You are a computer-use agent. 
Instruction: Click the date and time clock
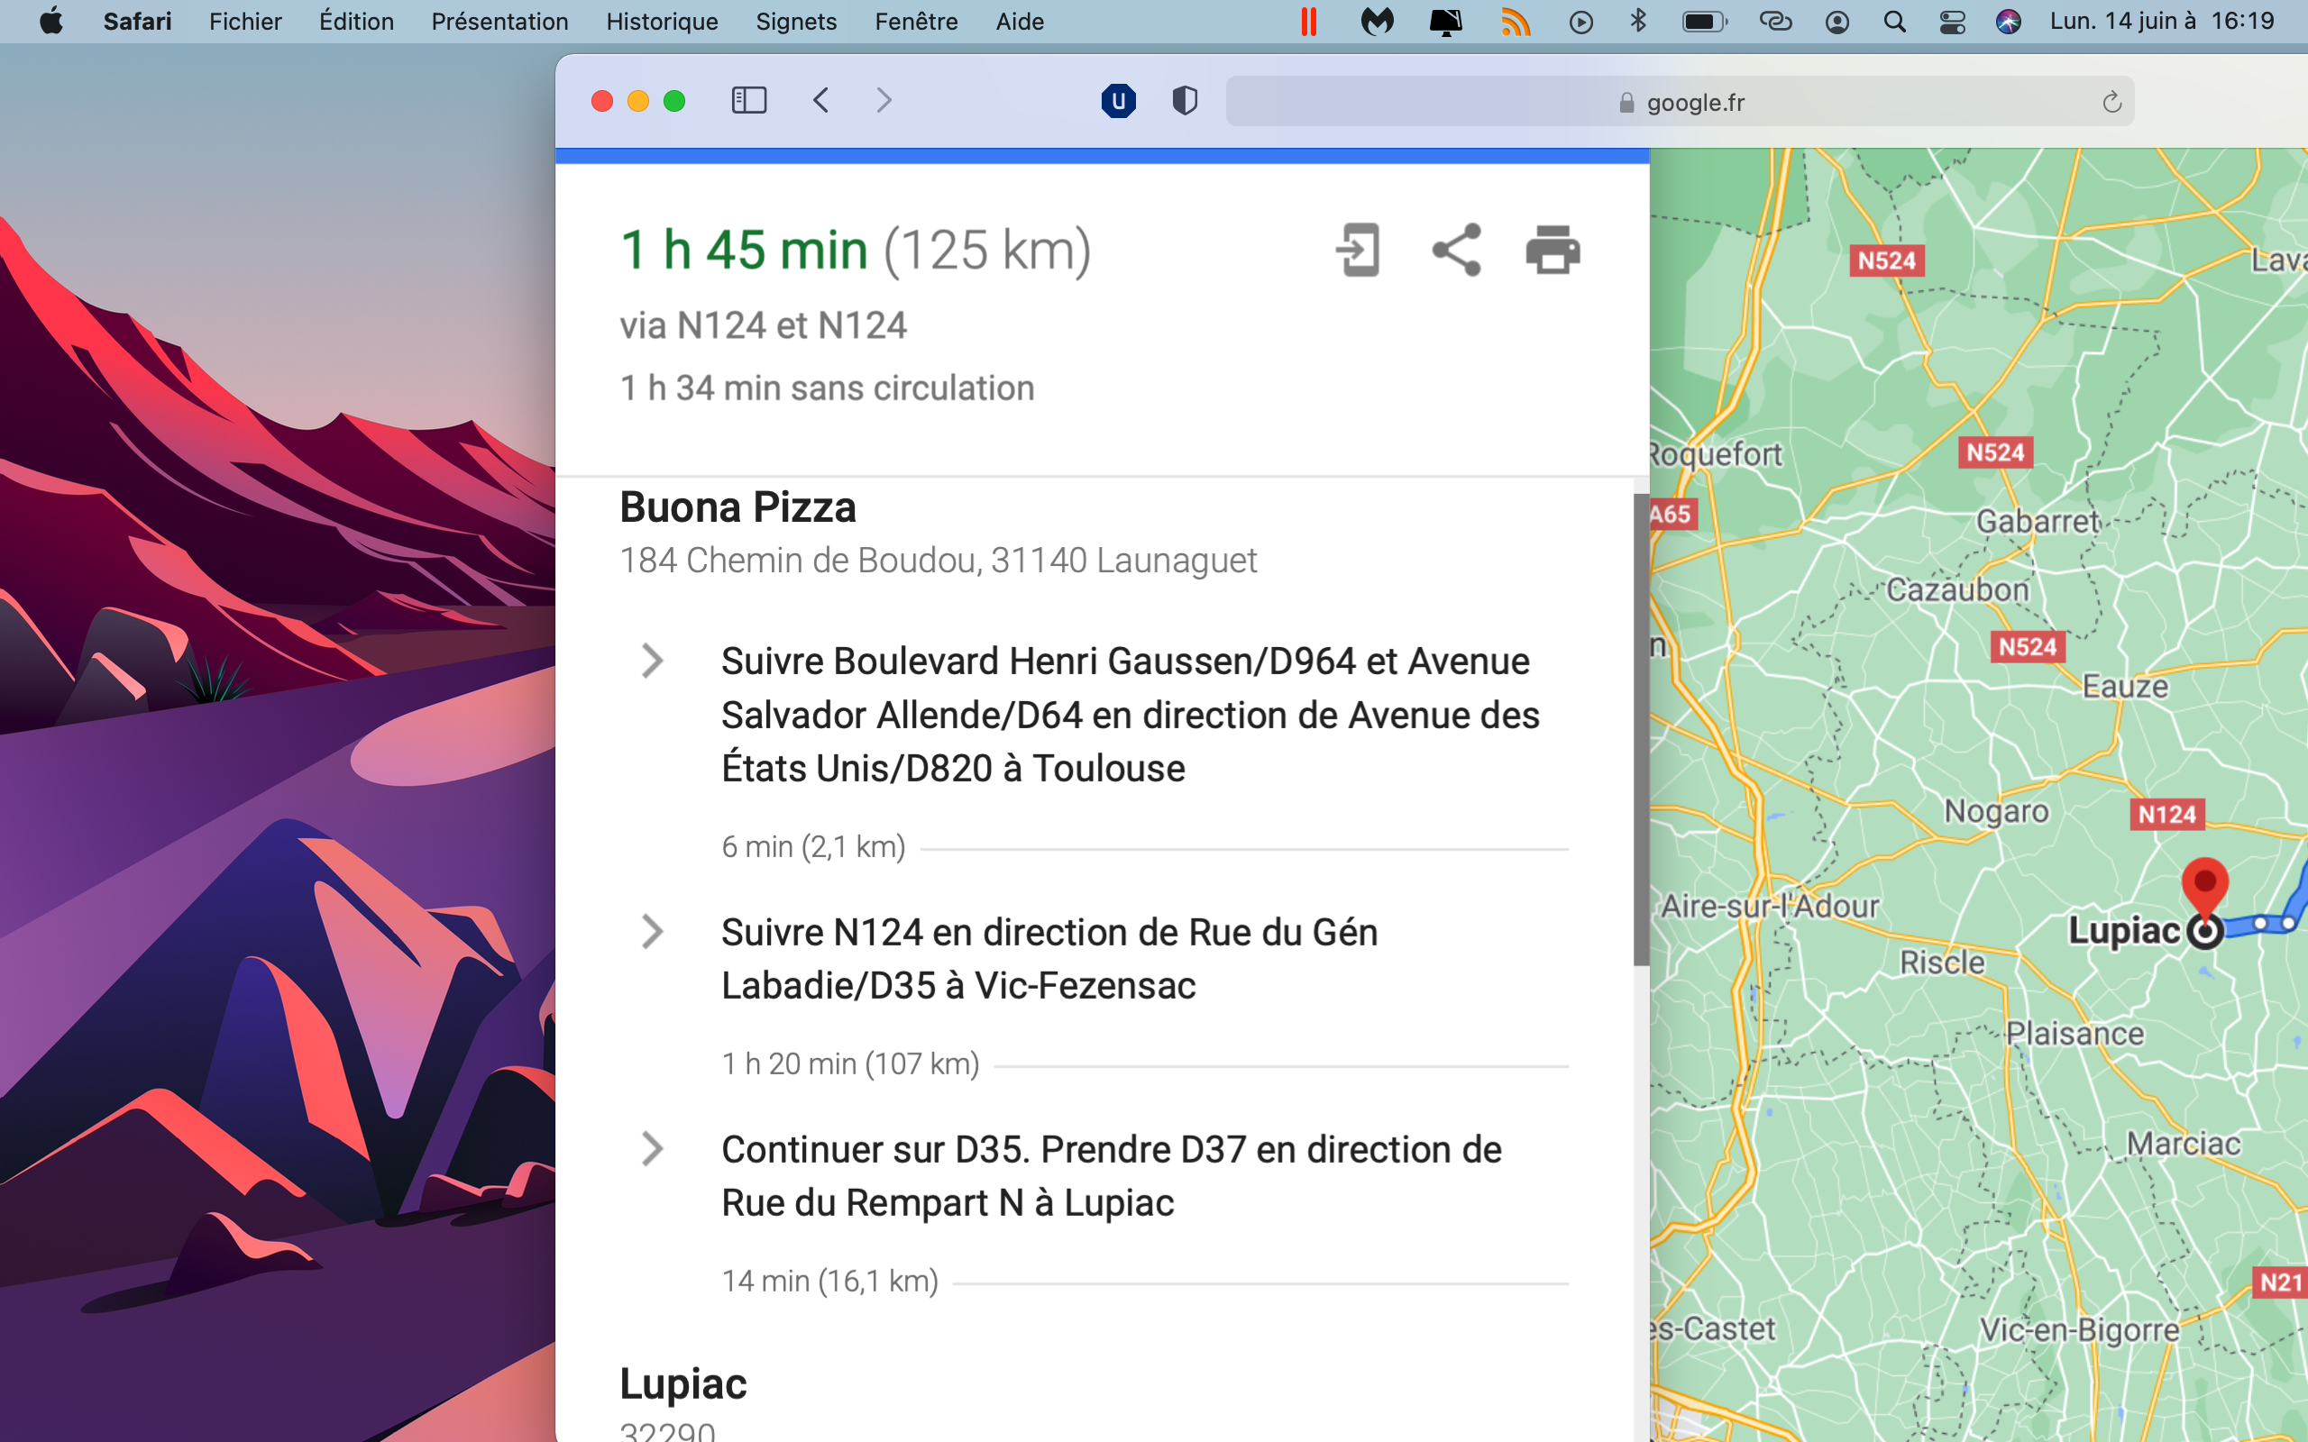(2162, 21)
